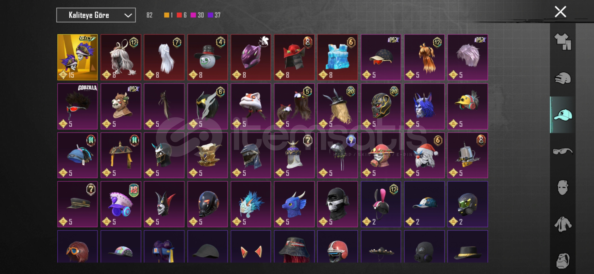Screen dimensions: 594x274
Task: Select the Godzilla spiky hair with red glasses
Action: click(x=77, y=106)
